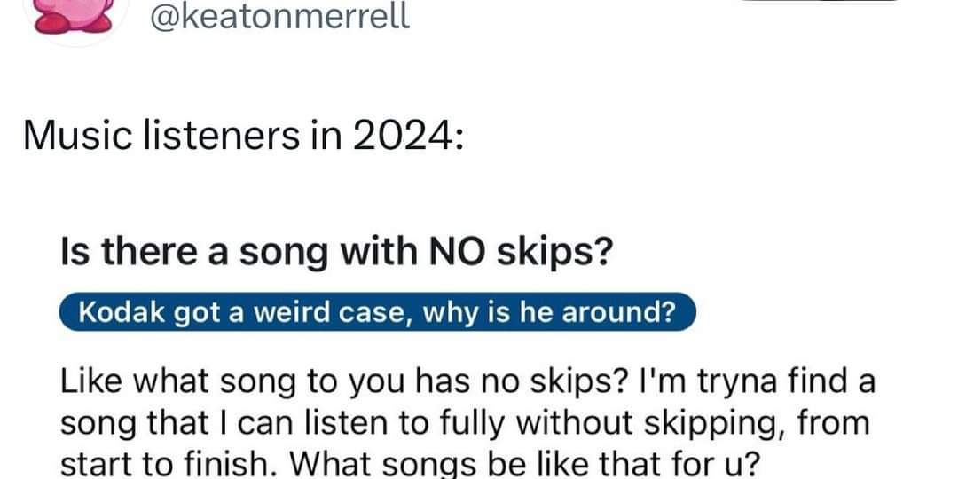Click the word "Music" at the tweet start
Screen dimensions: 958x479
[76, 136]
